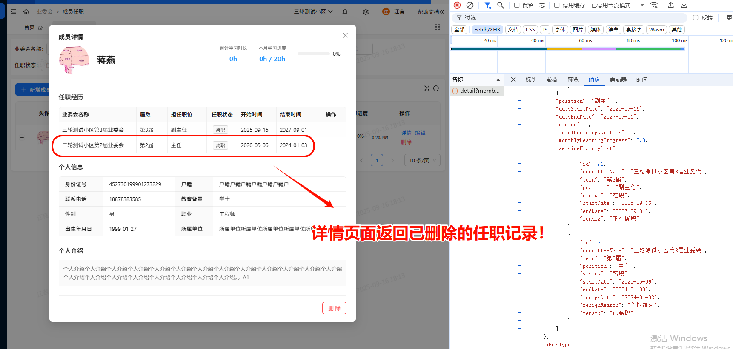Filter requests by 字体 type
The height and width of the screenshot is (349, 733).
[x=560, y=29]
